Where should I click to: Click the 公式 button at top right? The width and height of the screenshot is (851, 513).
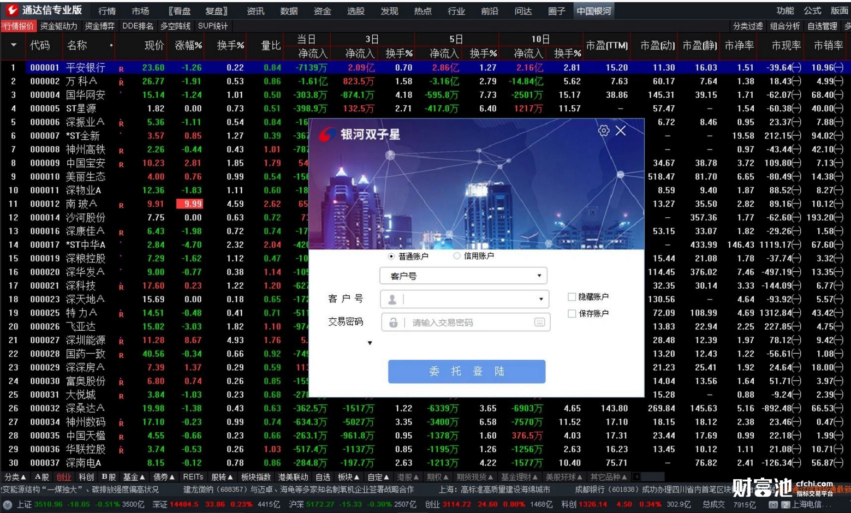pos(812,10)
